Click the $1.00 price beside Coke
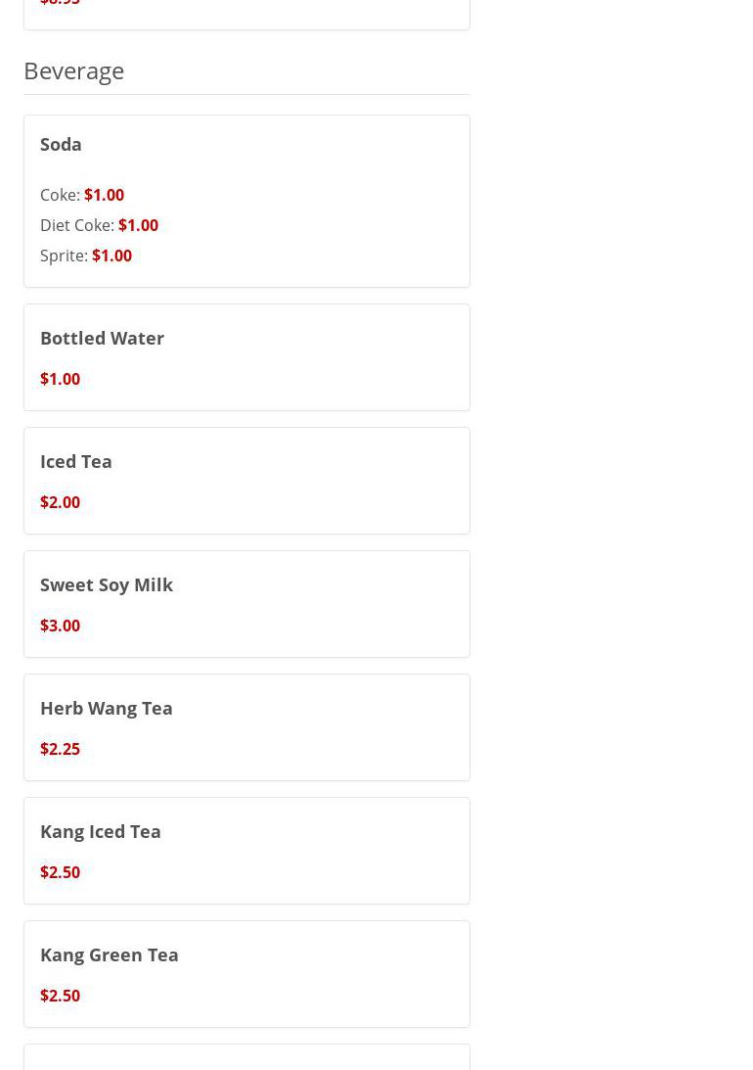The width and height of the screenshot is (753, 1070). pyautogui.click(x=104, y=195)
